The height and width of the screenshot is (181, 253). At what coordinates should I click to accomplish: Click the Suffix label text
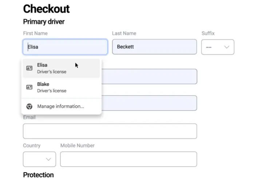point(208,33)
